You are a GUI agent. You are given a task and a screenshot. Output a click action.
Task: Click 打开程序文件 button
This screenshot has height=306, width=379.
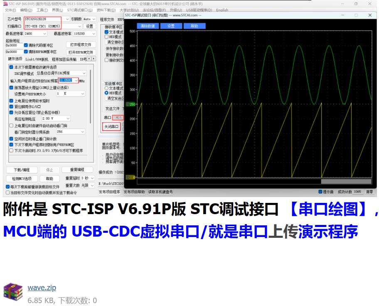tap(81, 45)
